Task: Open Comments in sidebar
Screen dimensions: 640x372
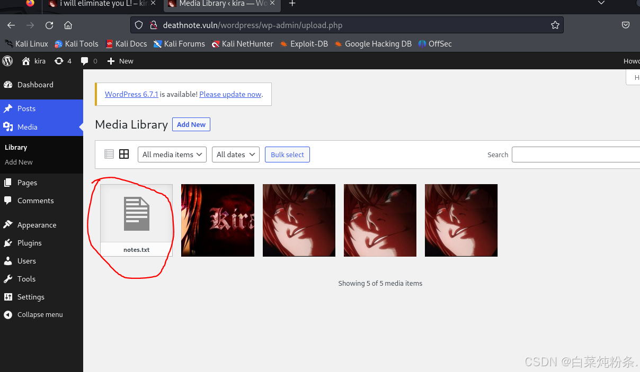Action: pos(41,201)
